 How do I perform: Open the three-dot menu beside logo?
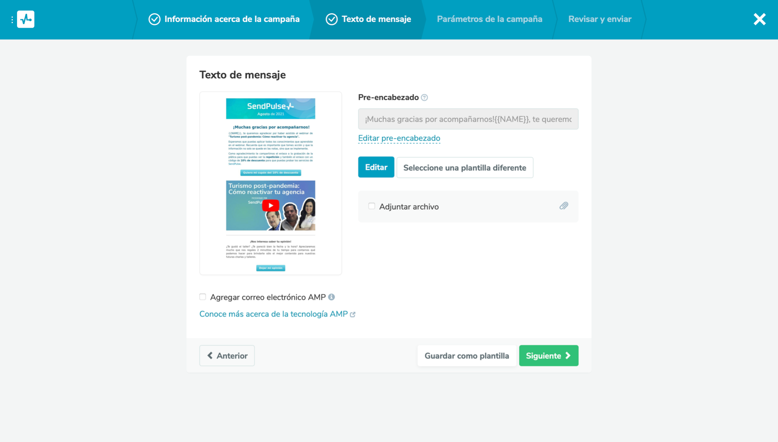(12, 19)
